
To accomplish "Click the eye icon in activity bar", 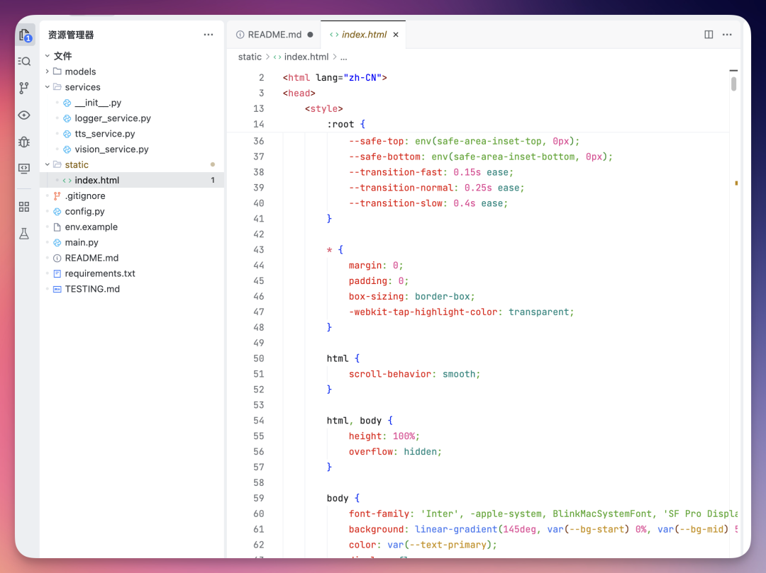I will 25,115.
